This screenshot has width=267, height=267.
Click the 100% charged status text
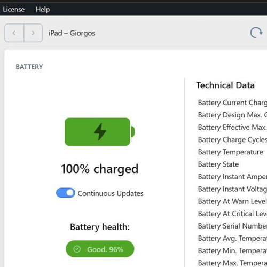100,169
